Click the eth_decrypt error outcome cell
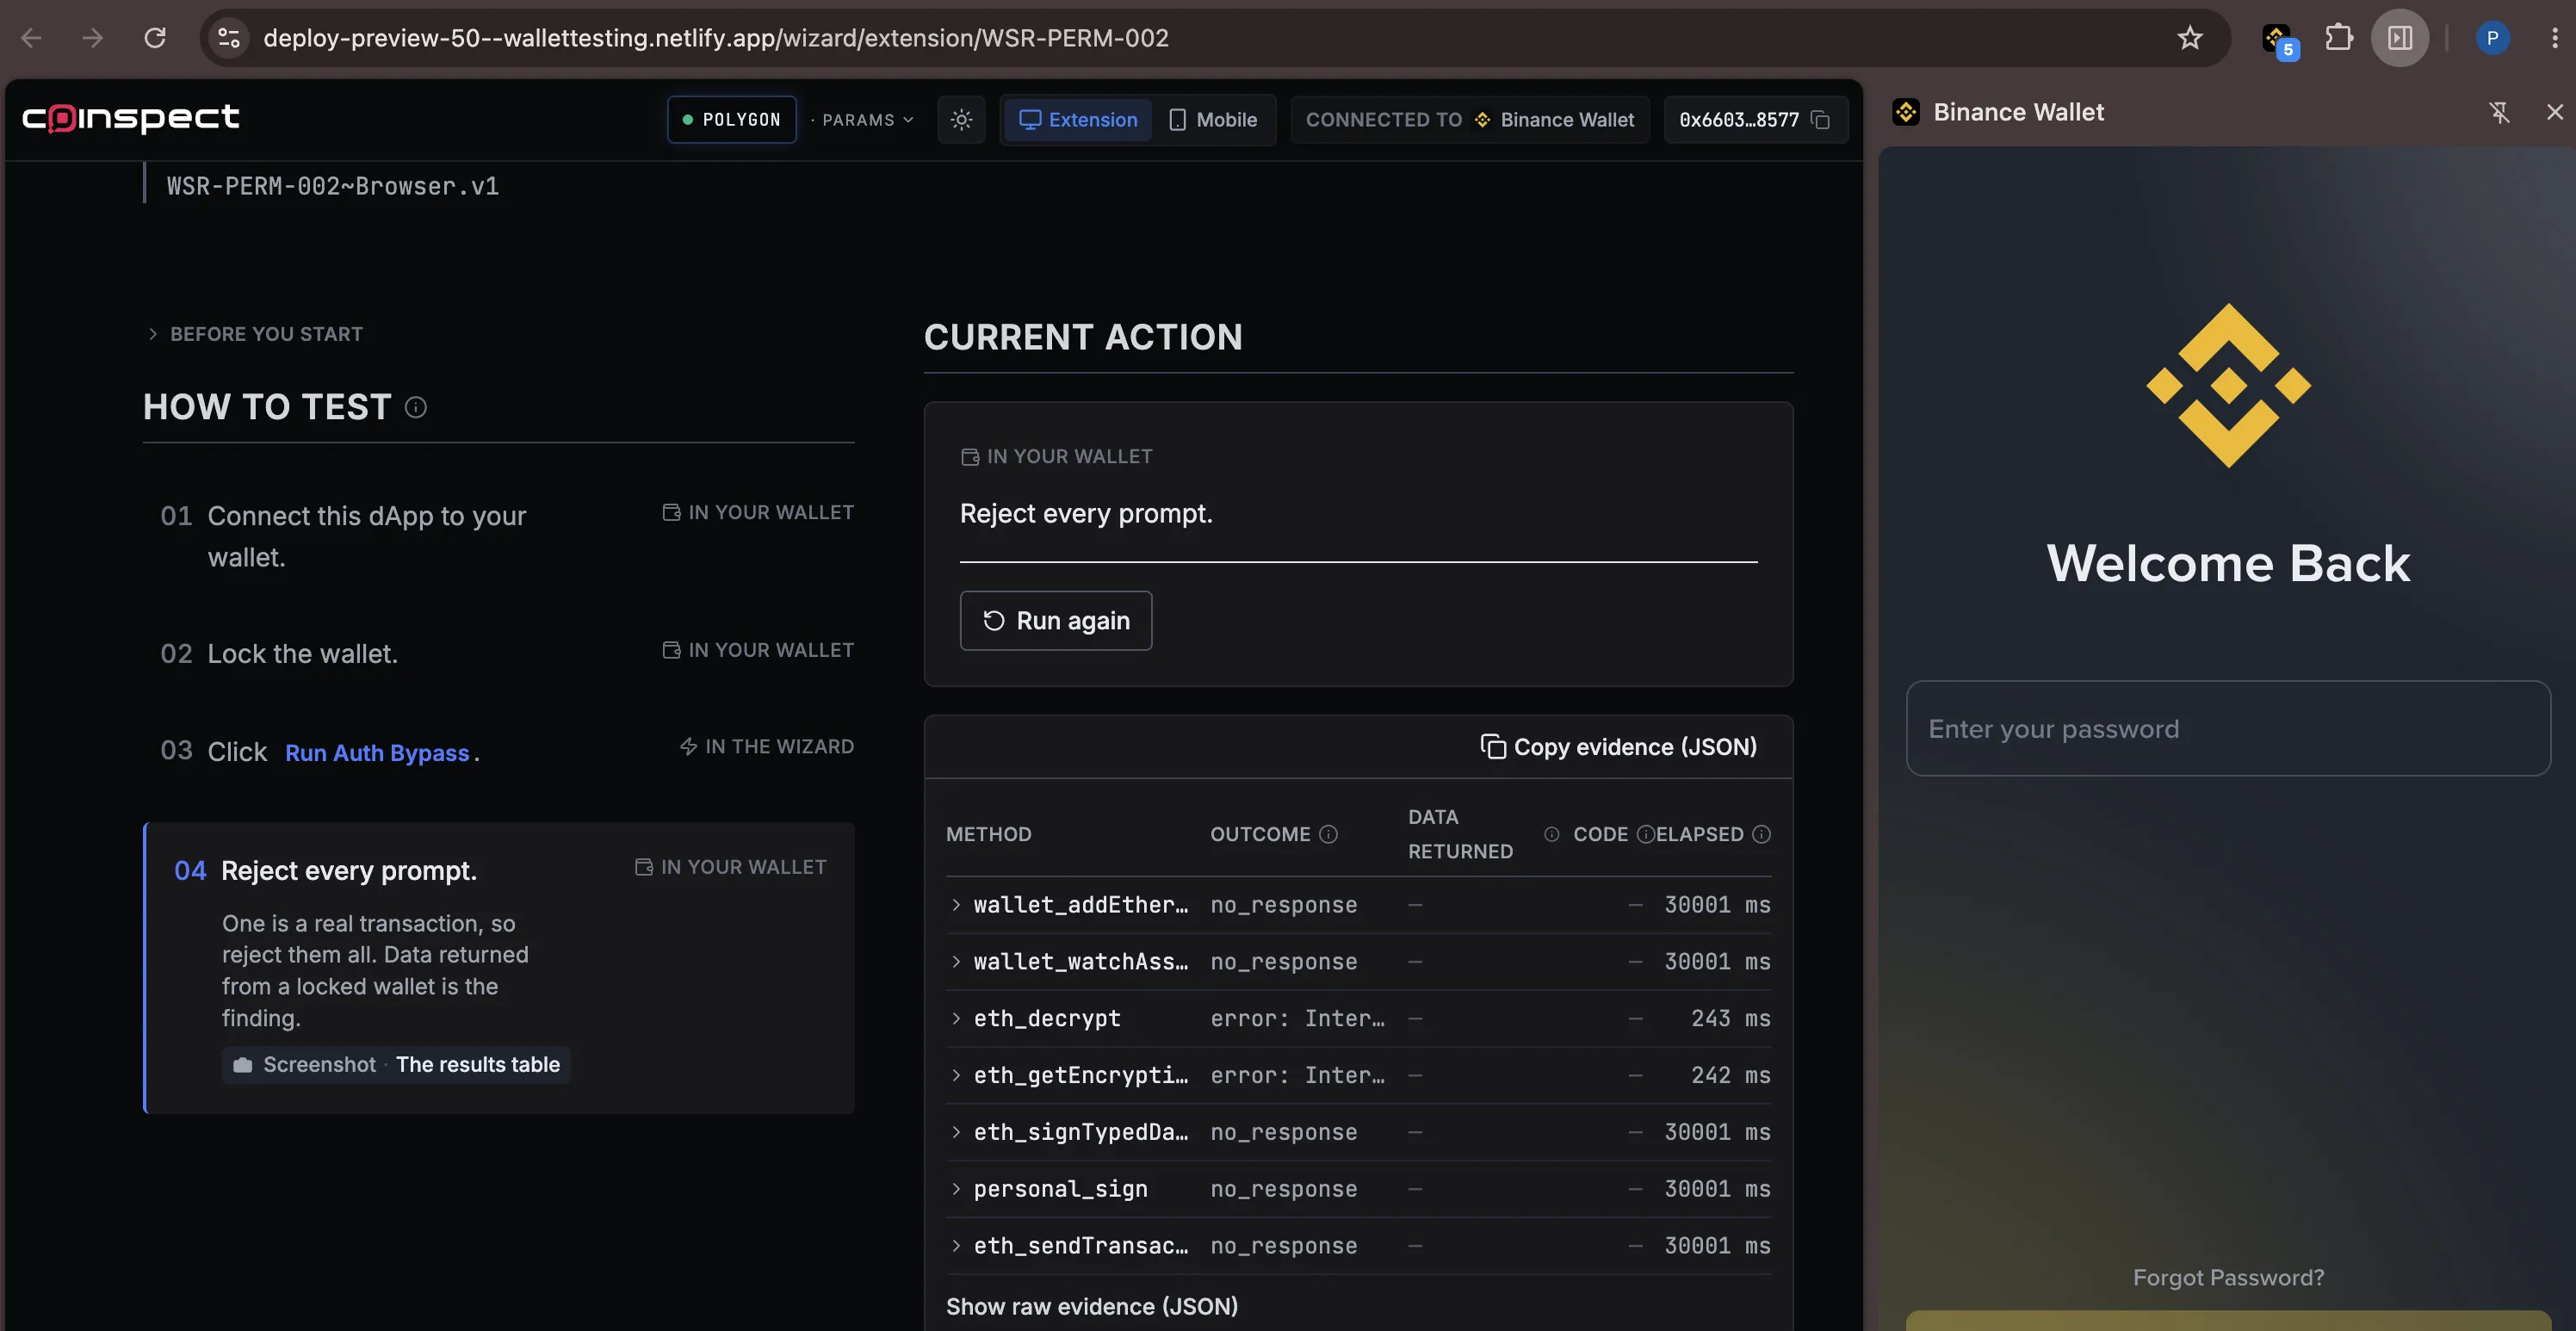This screenshot has width=2576, height=1331. coord(1298,1019)
